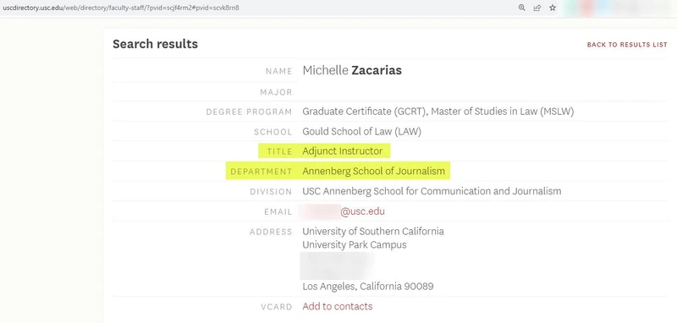Click the SCHOOL field label
The width and height of the screenshot is (677, 323).
[x=272, y=133]
